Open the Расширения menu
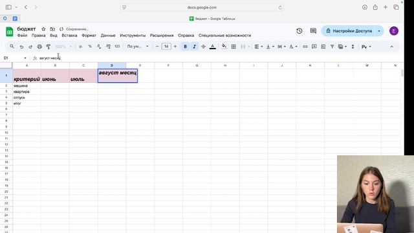Screen dimensions: 414x233 click(x=162, y=36)
